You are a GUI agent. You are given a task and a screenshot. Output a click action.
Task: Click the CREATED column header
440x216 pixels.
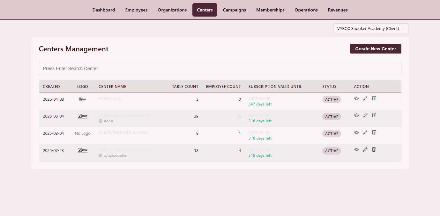(51, 87)
